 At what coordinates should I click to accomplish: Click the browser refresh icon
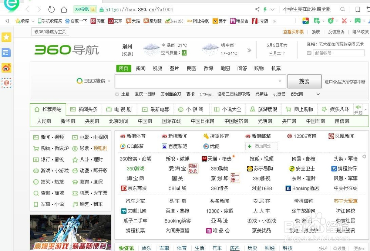coord(51,10)
